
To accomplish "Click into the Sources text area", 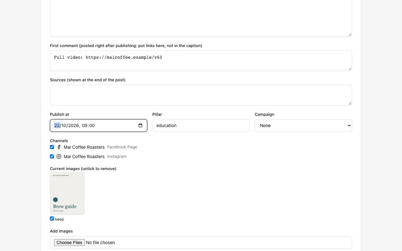I will coord(201,95).
